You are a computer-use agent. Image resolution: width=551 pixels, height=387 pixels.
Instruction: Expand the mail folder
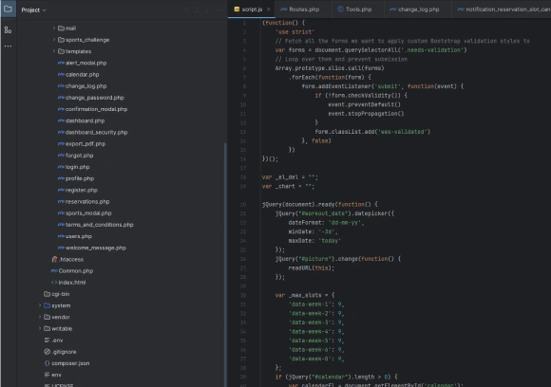[54, 28]
